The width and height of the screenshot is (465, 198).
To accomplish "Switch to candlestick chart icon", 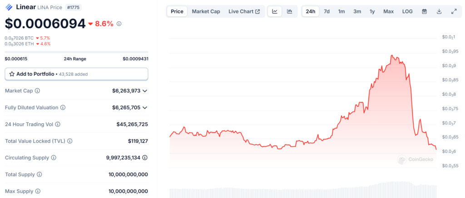I will tap(289, 11).
